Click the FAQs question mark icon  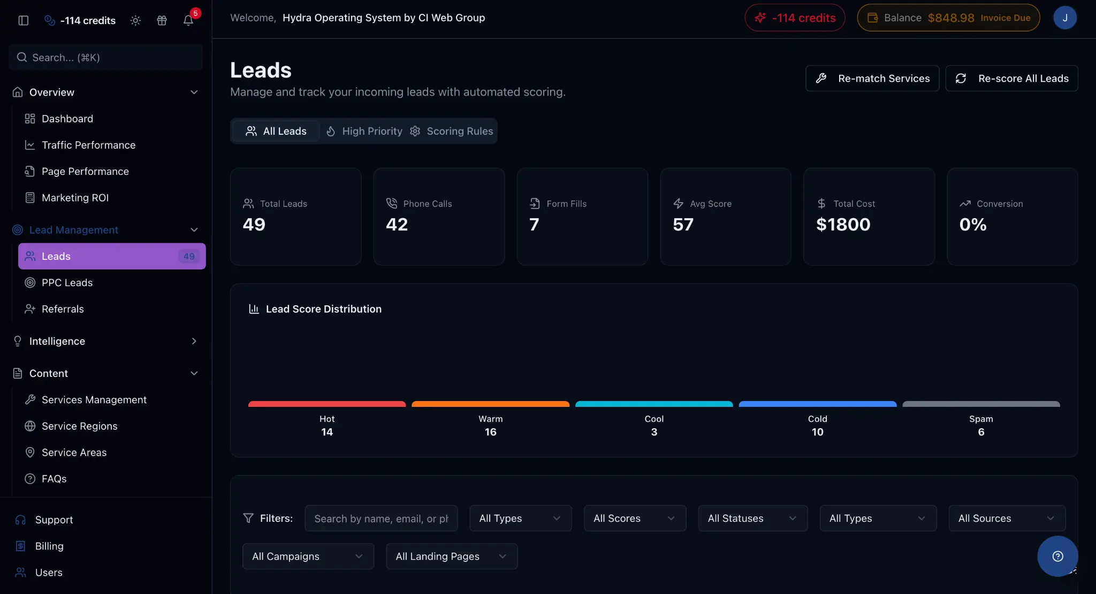click(x=31, y=479)
